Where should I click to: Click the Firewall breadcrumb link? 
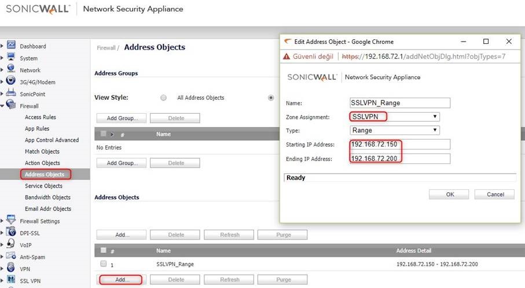pyautogui.click(x=106, y=48)
